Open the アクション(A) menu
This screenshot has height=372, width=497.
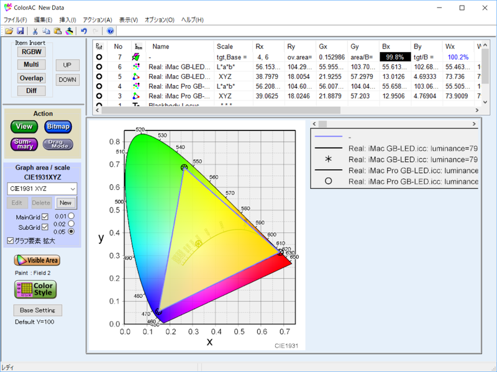click(x=98, y=20)
